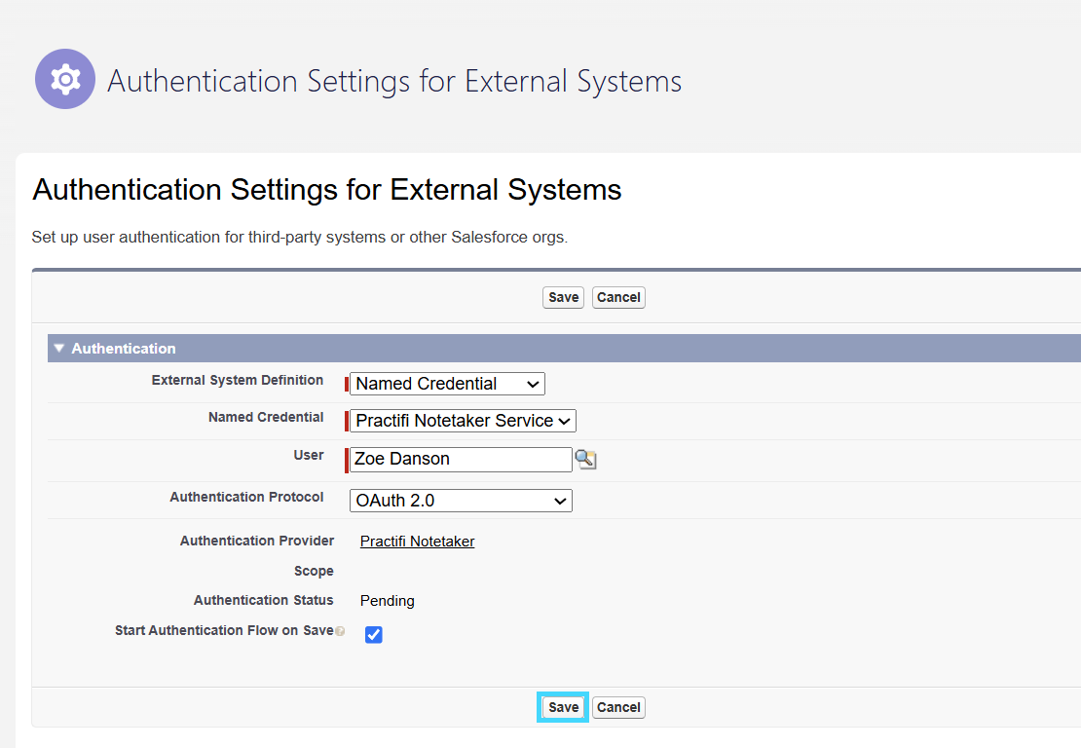Open Named Credential dropdown
The width and height of the screenshot is (1081, 748).
pyautogui.click(x=463, y=421)
